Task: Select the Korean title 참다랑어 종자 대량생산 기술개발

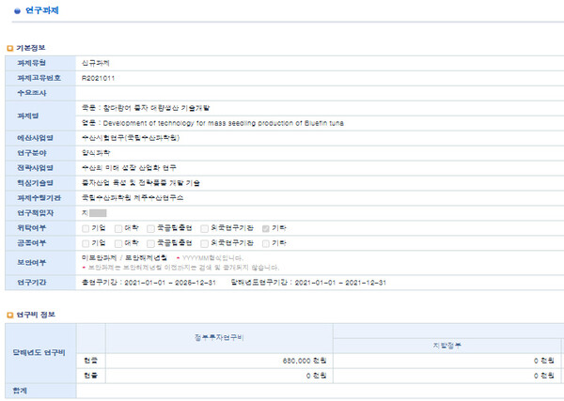Action: click(x=156, y=108)
